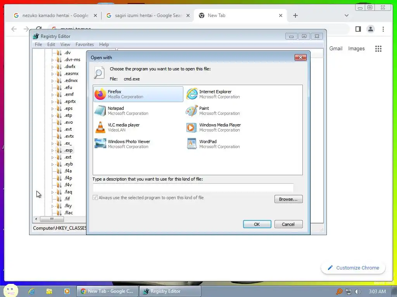Select Windows Photo Viewer entry
397x297 pixels.
pos(122,144)
